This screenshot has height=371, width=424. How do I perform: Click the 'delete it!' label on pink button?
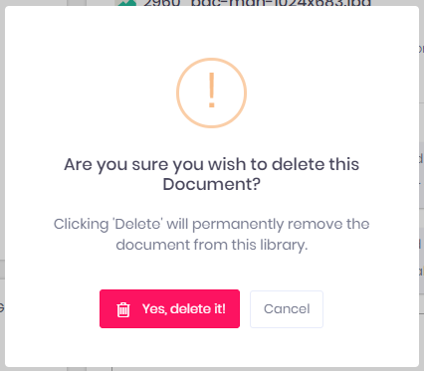pos(198,308)
